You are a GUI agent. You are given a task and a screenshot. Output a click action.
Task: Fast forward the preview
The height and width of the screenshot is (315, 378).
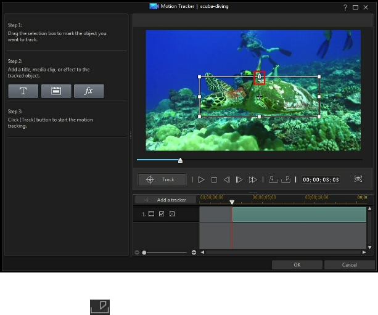pos(253,180)
